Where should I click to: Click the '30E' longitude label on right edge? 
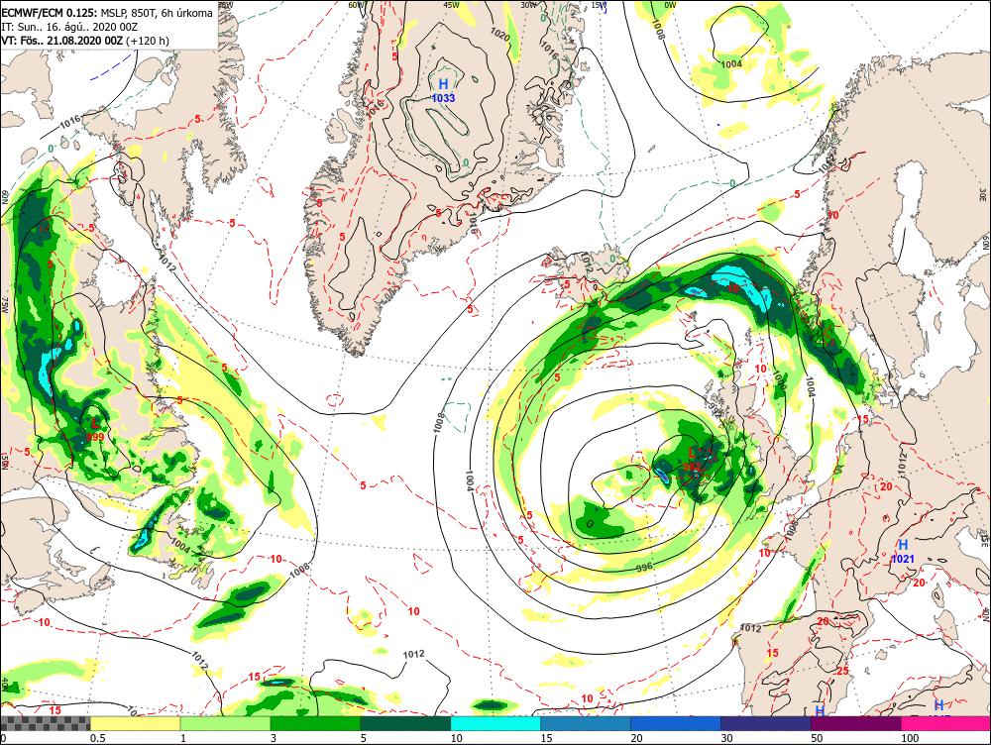pos(983,193)
